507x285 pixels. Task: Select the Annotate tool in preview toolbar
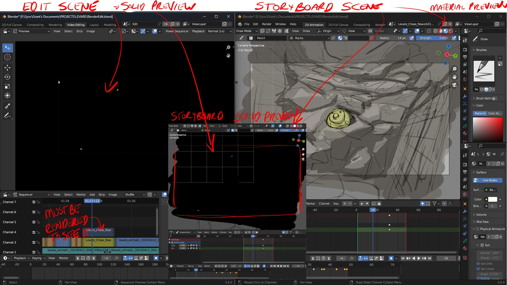[x=7, y=115]
